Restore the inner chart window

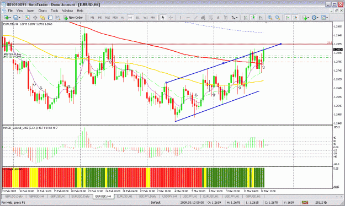click(x=336, y=10)
